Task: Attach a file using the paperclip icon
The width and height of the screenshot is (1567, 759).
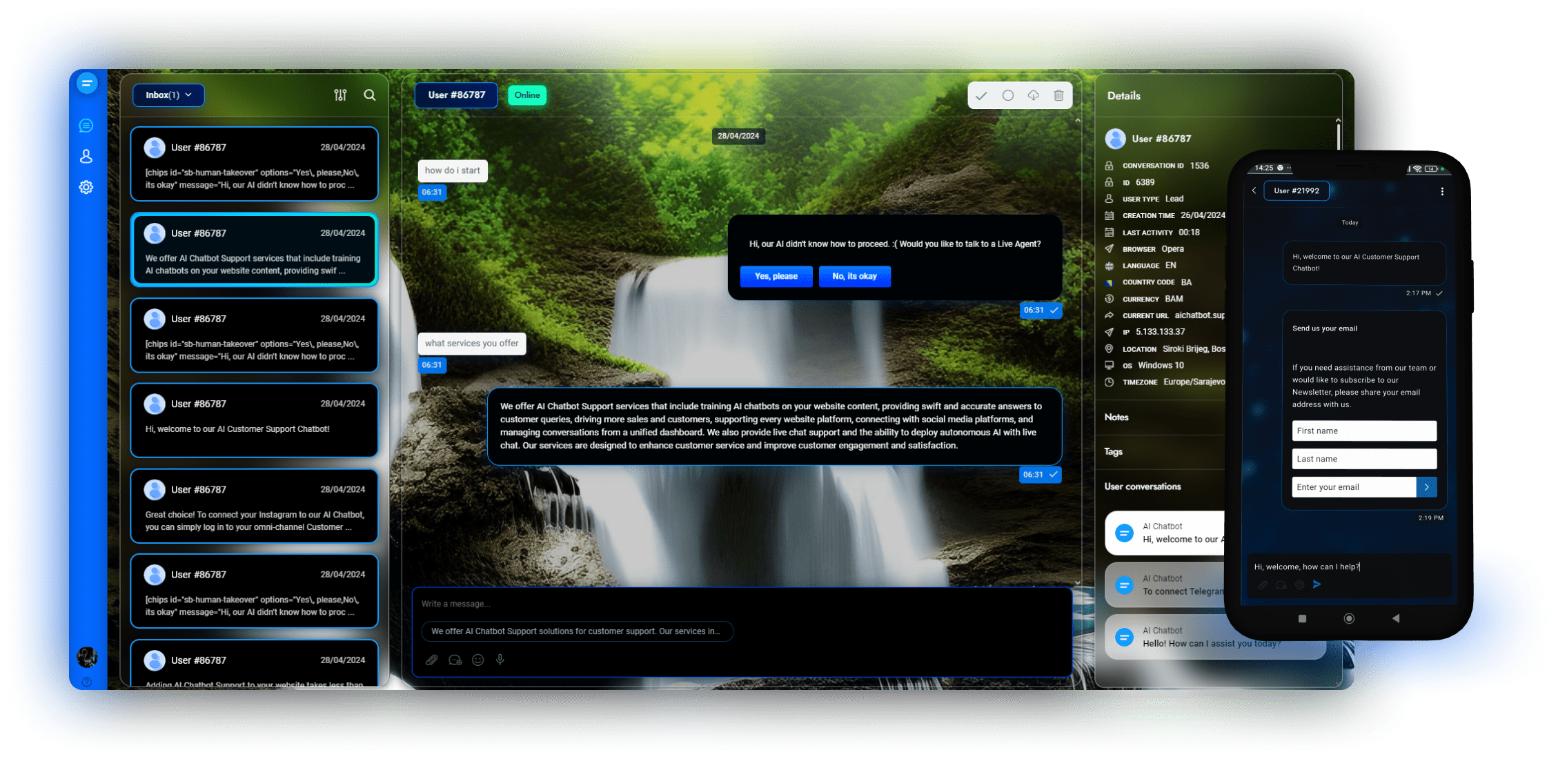Action: [x=432, y=660]
